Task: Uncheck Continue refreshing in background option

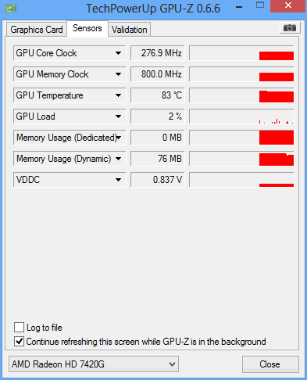Action: tap(19, 342)
